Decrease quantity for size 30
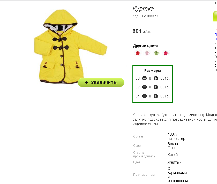This screenshot has height=184, width=217. [144, 78]
